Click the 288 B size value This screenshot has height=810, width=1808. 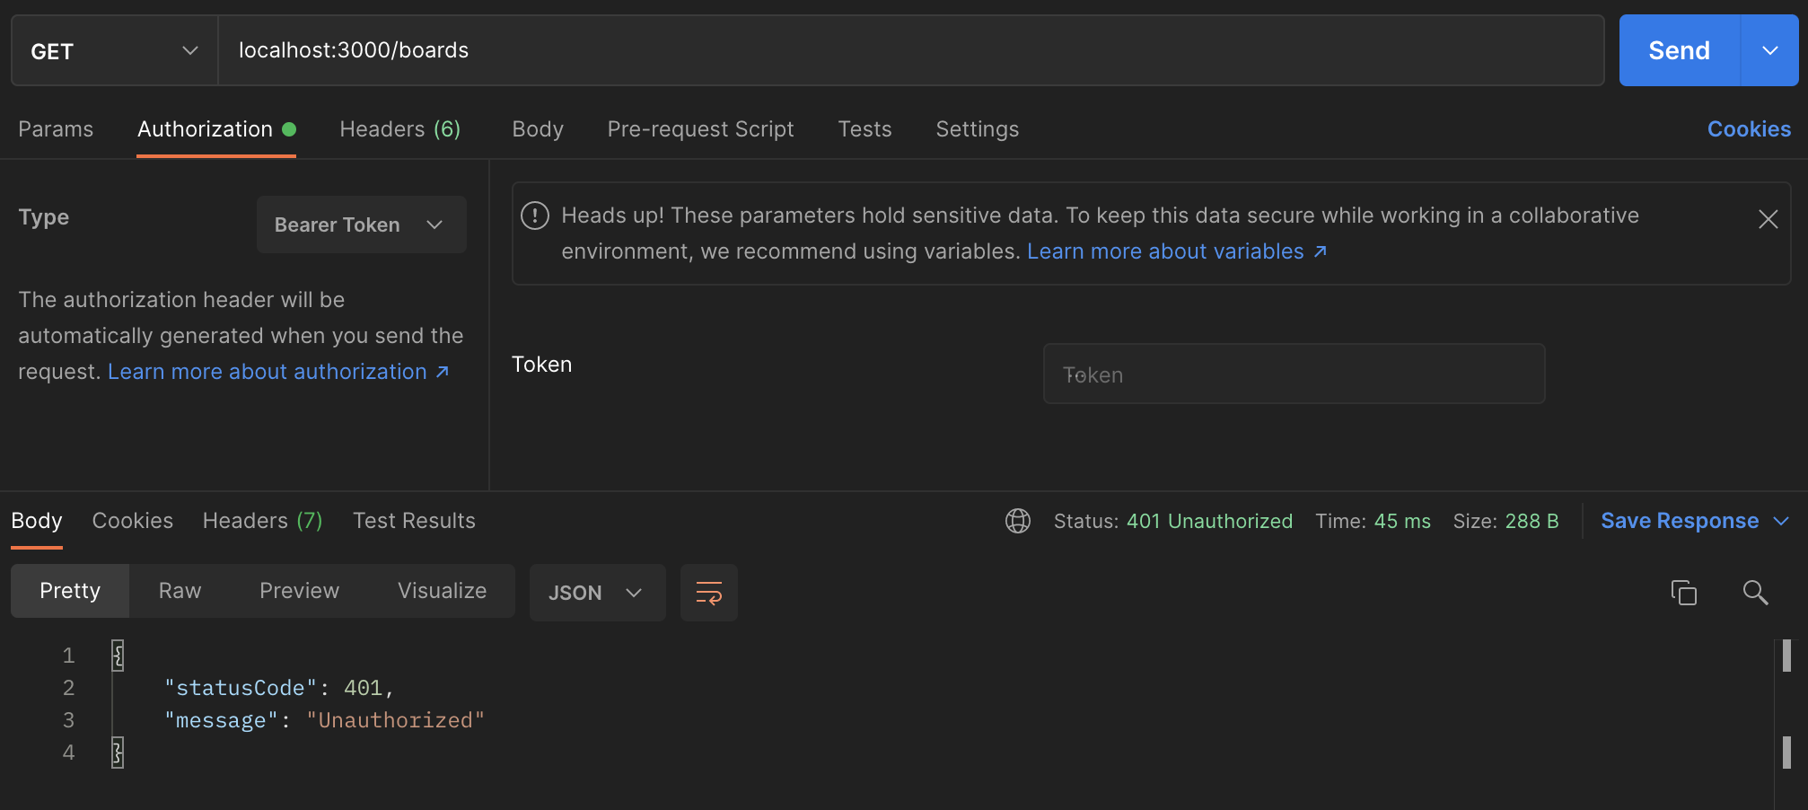[x=1532, y=521]
